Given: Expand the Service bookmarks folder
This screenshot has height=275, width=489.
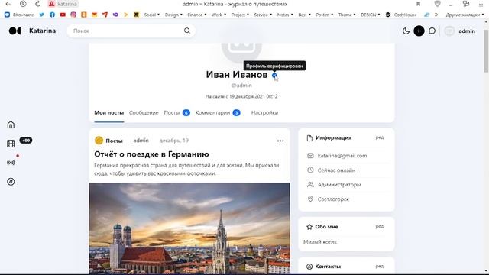Looking at the screenshot, I should coord(263,15).
